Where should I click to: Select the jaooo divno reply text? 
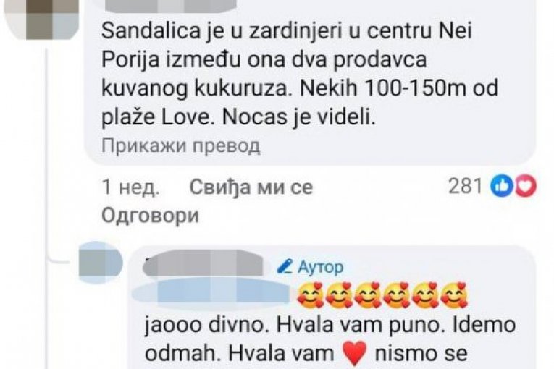click(330, 339)
